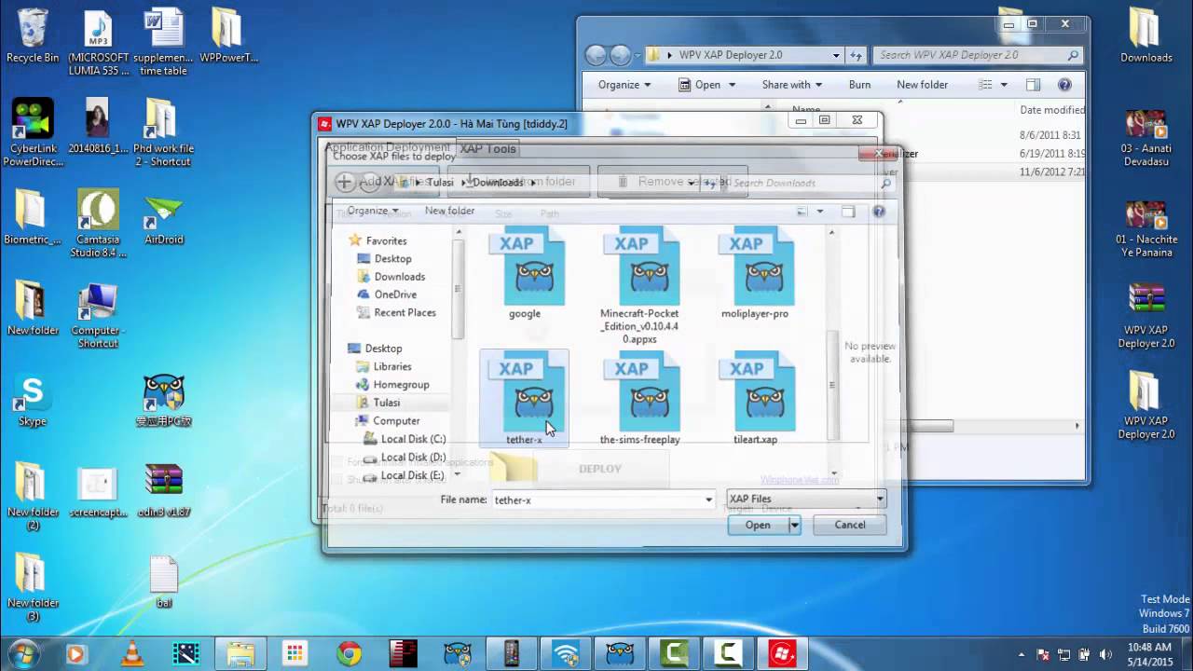Click refresh button beside Explorer address bar
The height and width of the screenshot is (671, 1193).
pos(857,55)
